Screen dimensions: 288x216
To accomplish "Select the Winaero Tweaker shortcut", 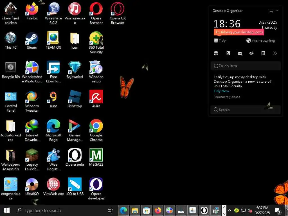I will (32, 101).
